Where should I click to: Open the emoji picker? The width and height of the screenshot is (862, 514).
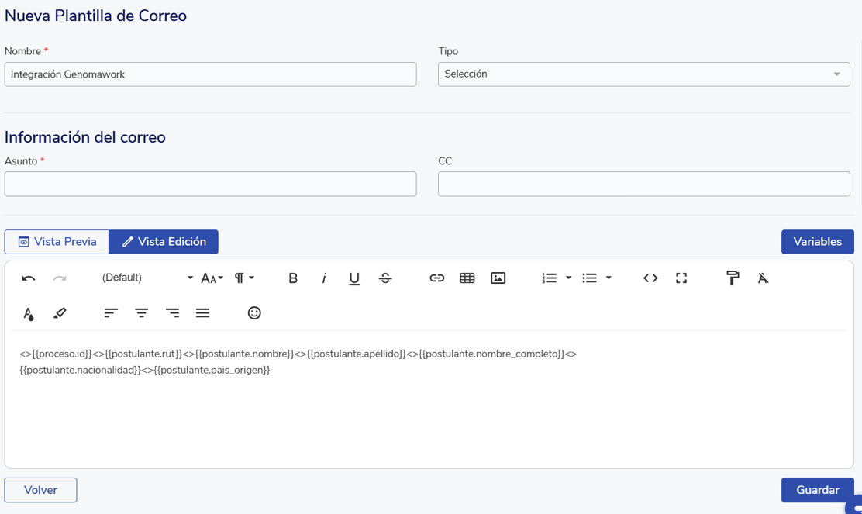(254, 313)
